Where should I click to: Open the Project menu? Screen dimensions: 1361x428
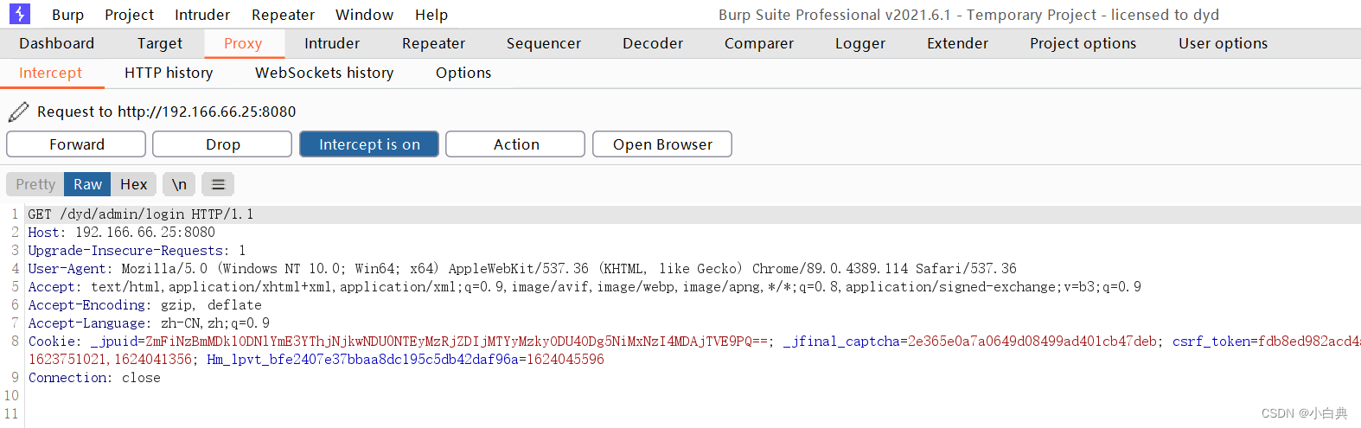pyautogui.click(x=130, y=15)
